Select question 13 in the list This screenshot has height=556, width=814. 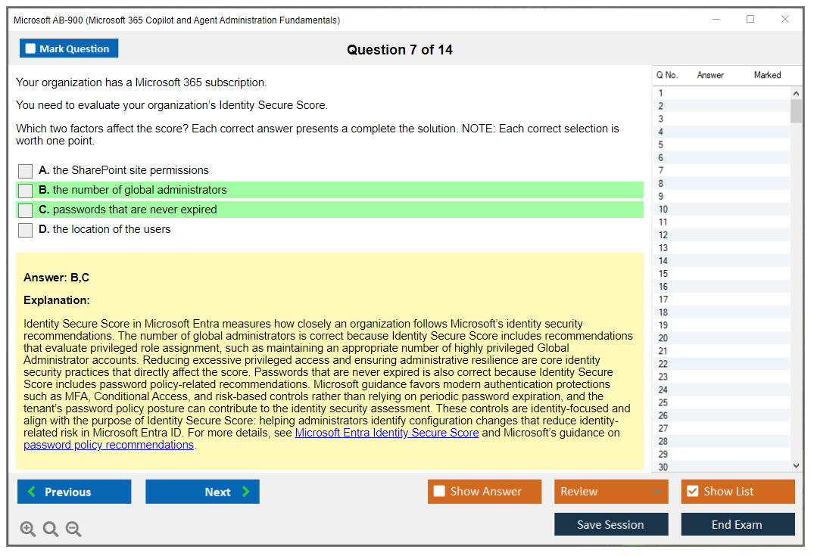[721, 248]
